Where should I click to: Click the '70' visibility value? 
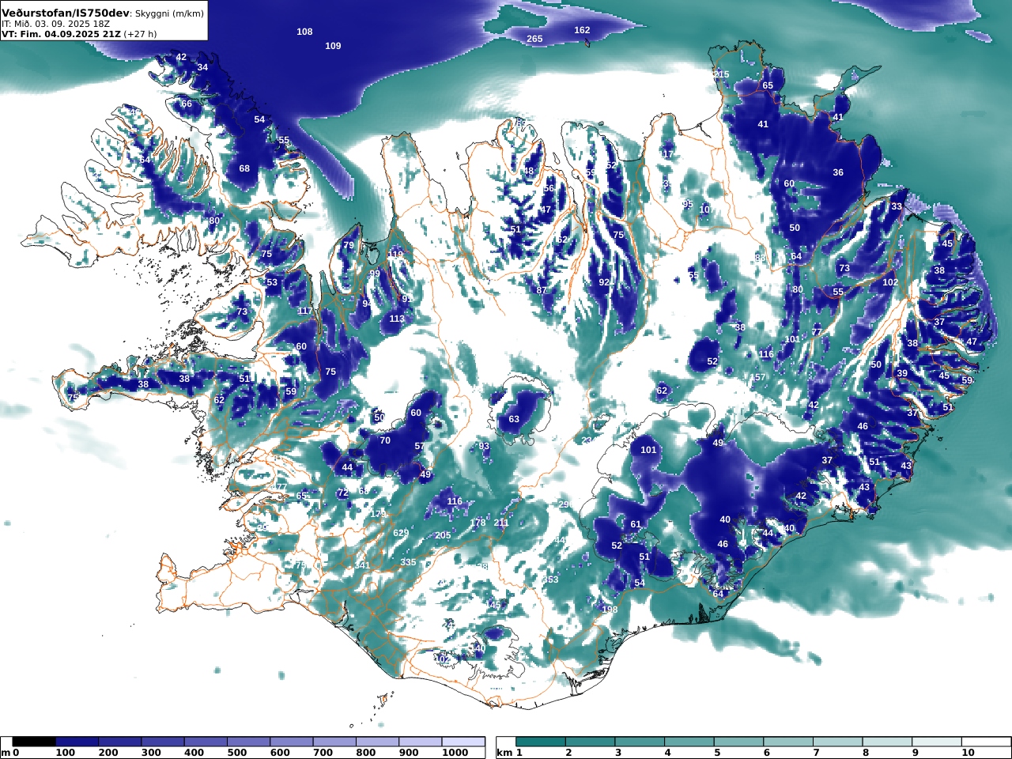[x=385, y=440]
